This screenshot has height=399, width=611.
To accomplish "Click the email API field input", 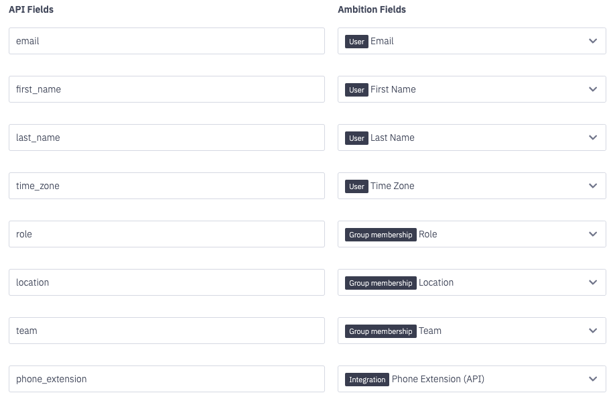I will (166, 41).
